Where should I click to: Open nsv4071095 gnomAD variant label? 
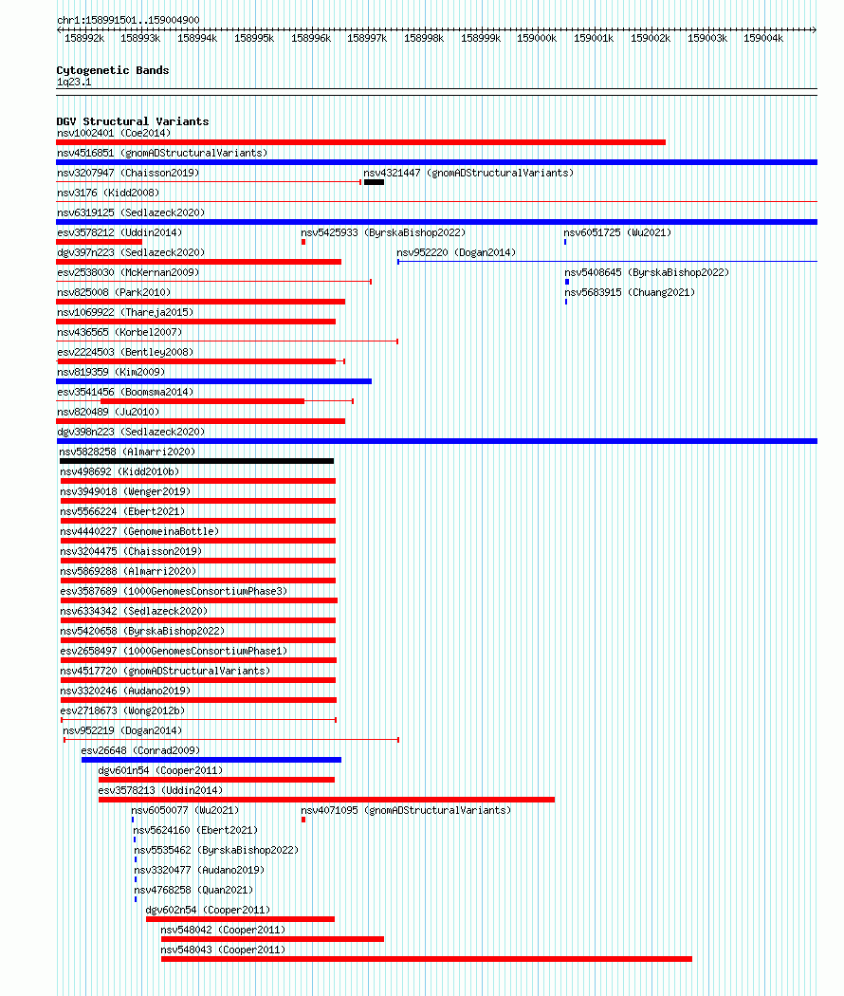(x=406, y=810)
